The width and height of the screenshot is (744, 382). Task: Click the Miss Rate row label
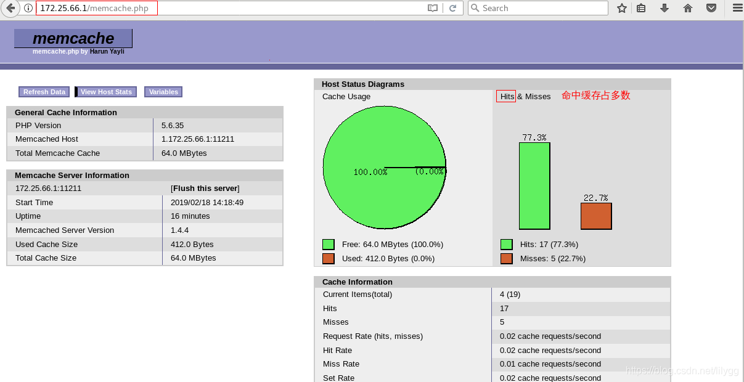click(341, 364)
